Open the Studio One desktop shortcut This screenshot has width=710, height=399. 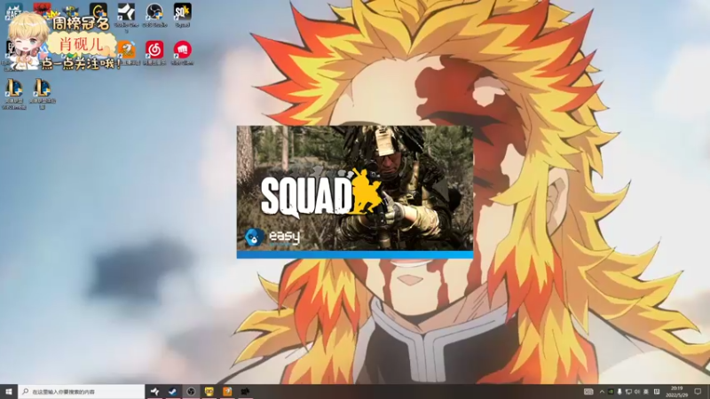tap(126, 16)
